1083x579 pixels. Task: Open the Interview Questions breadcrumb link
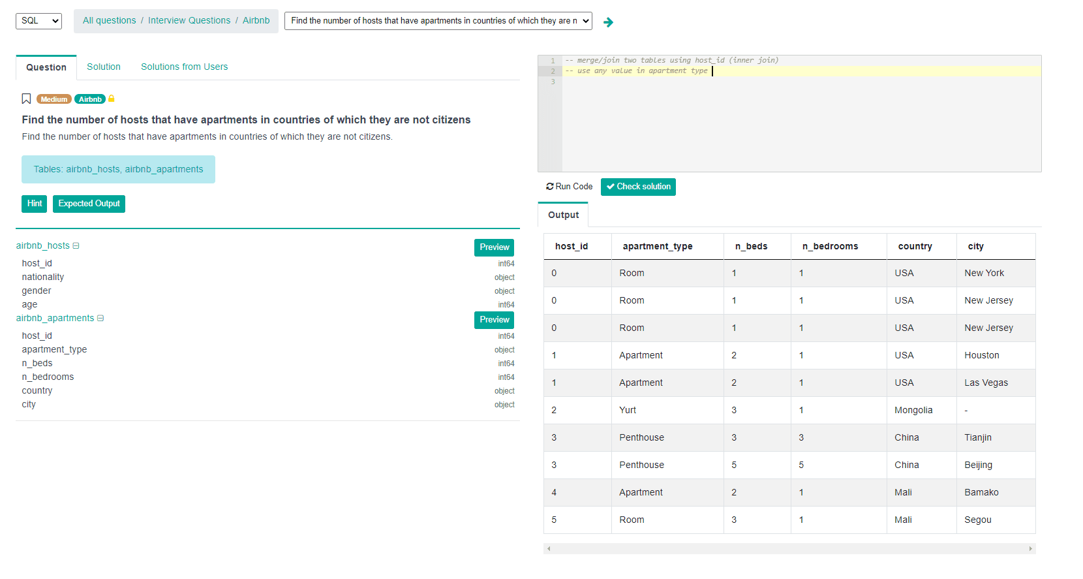click(189, 20)
